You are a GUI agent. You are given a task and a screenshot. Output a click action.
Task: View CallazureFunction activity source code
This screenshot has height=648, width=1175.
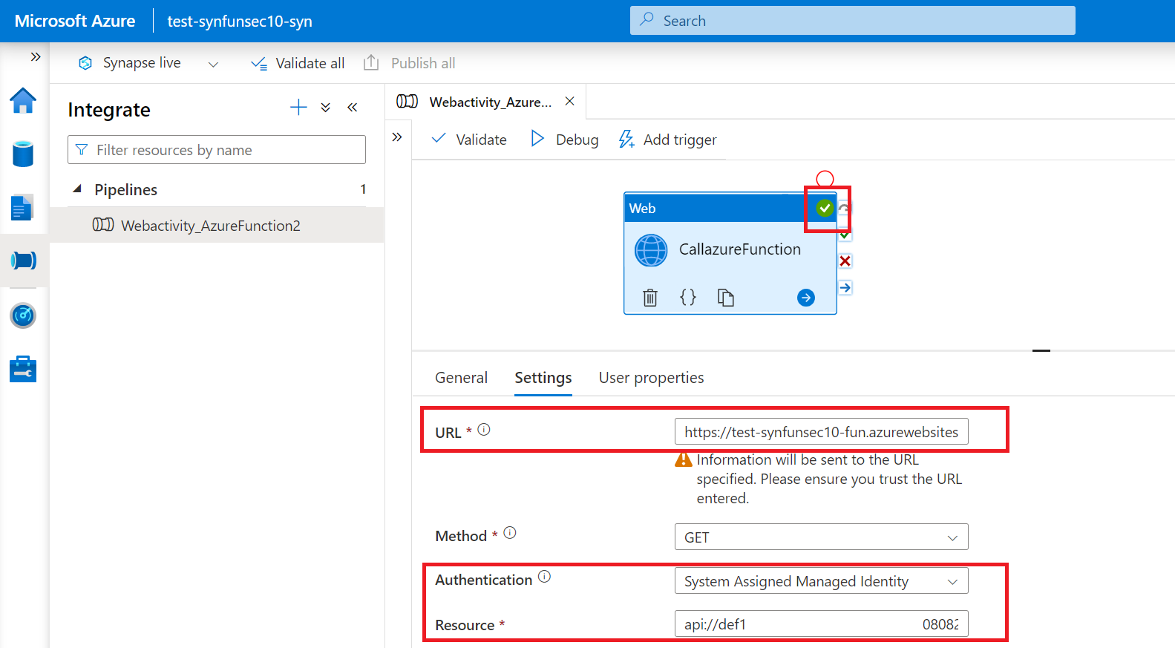[x=688, y=298]
